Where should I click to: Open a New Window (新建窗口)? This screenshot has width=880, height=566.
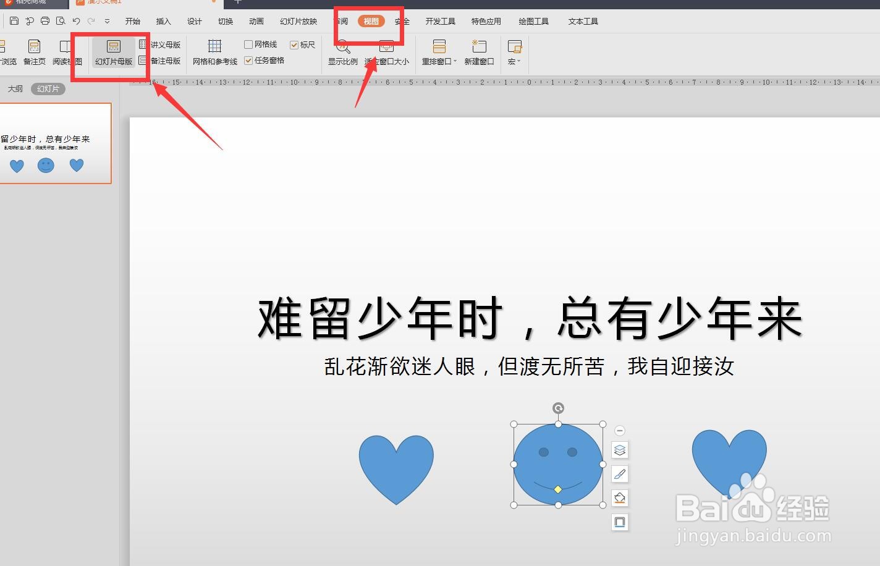[479, 53]
